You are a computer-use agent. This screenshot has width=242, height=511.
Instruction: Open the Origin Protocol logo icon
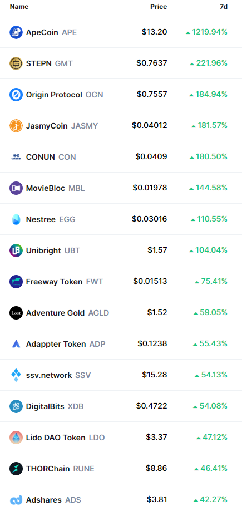[x=16, y=95]
